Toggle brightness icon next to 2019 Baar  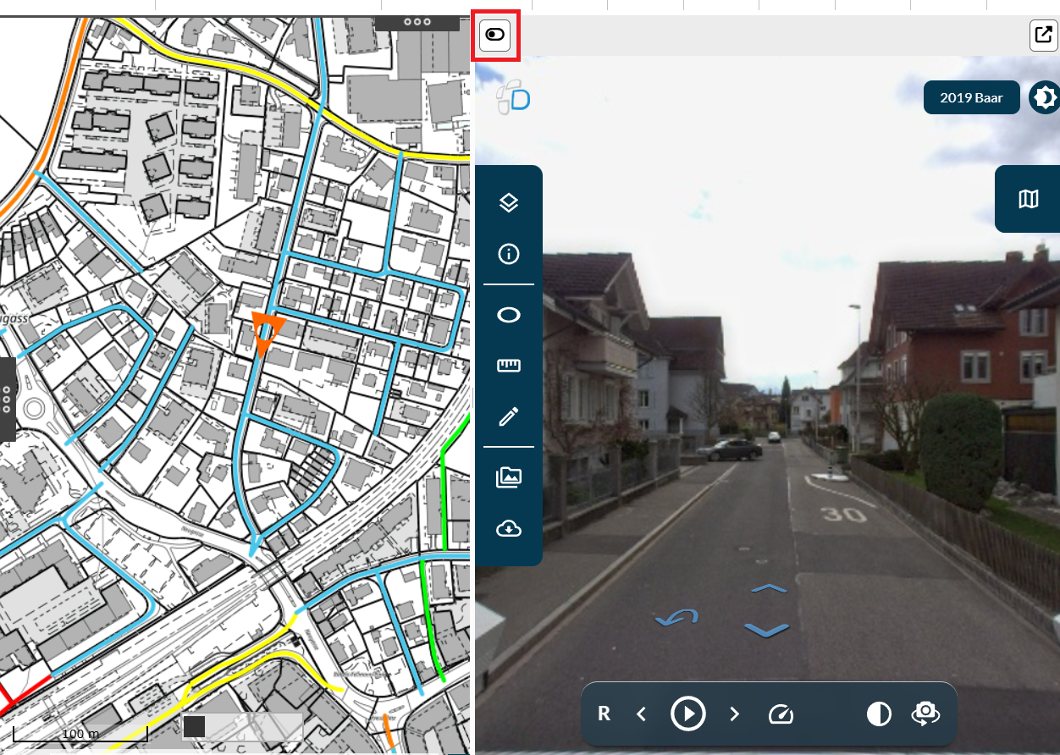click(1045, 97)
